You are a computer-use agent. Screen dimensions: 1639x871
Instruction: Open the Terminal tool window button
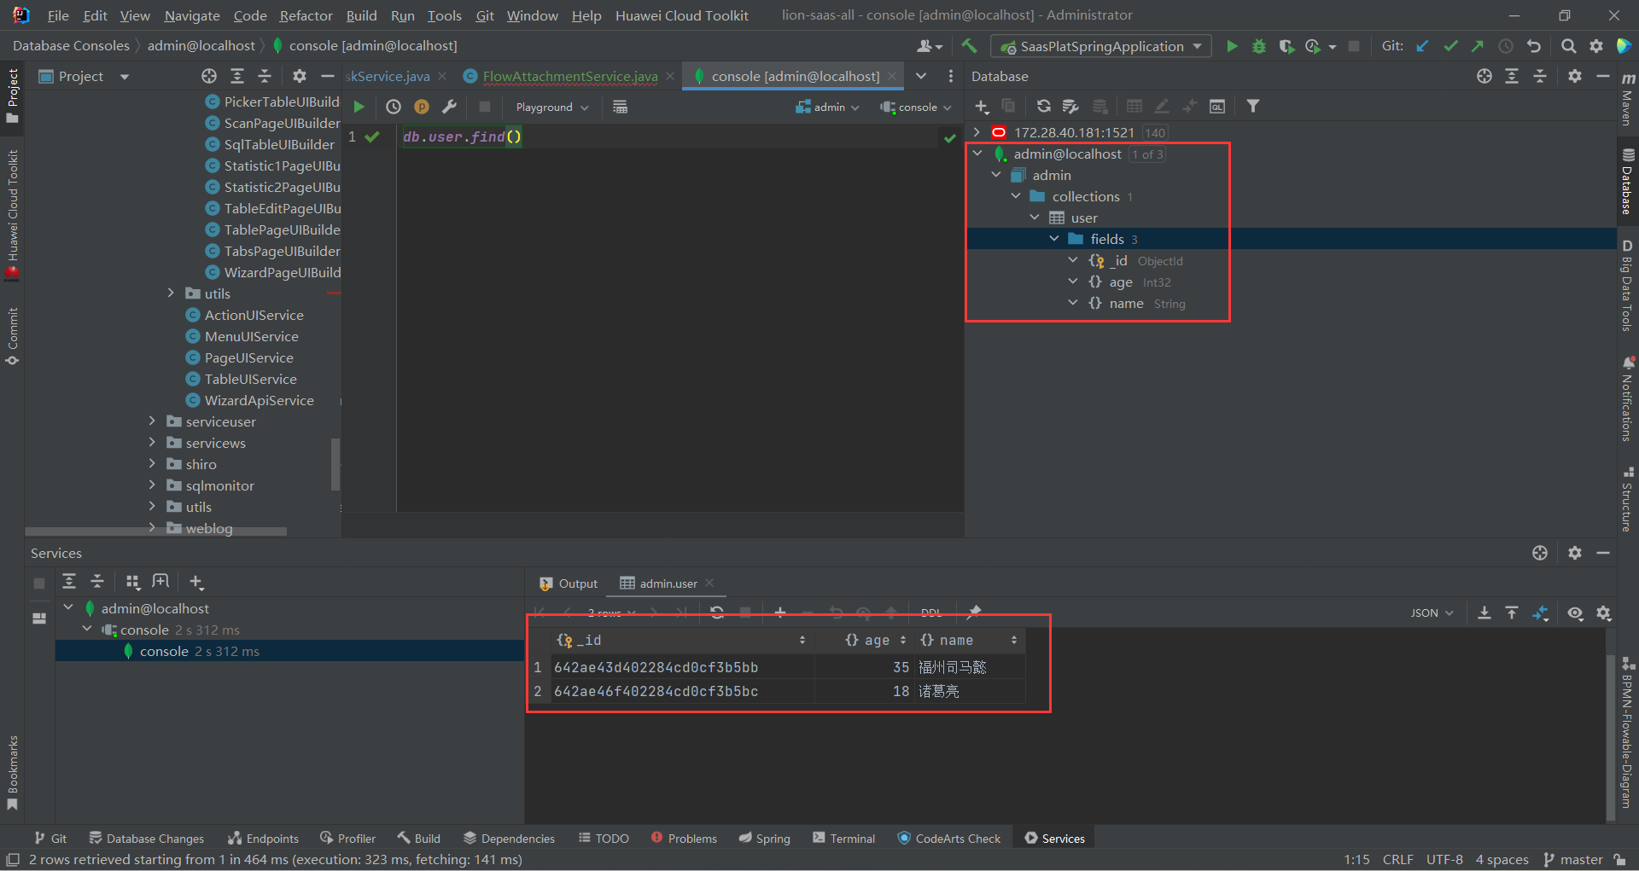click(843, 838)
